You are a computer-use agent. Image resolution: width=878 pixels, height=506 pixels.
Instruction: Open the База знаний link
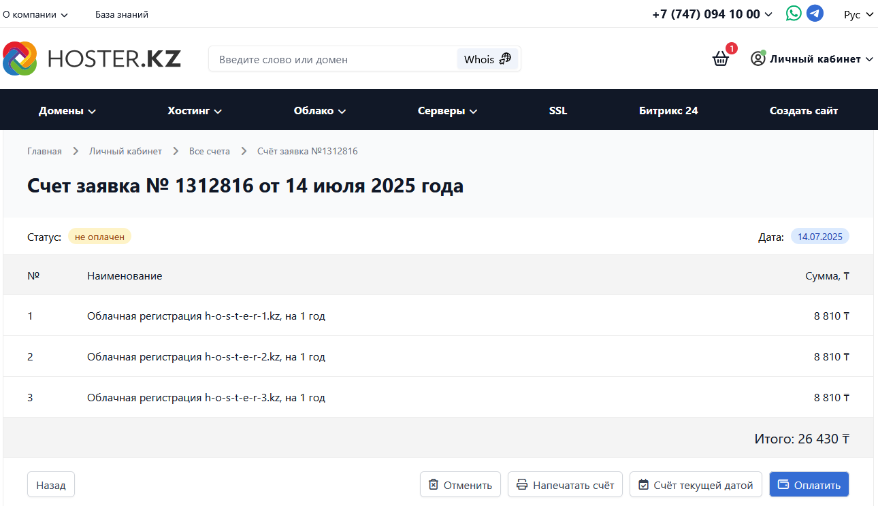tap(122, 14)
